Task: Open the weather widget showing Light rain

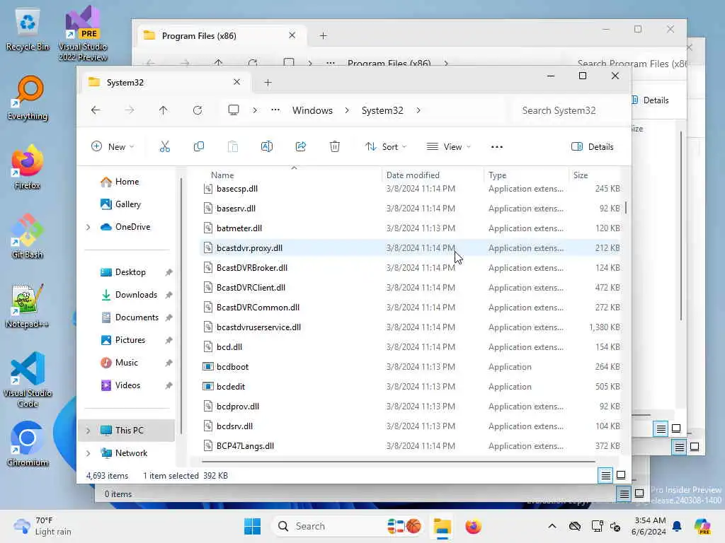Action: (x=42, y=526)
